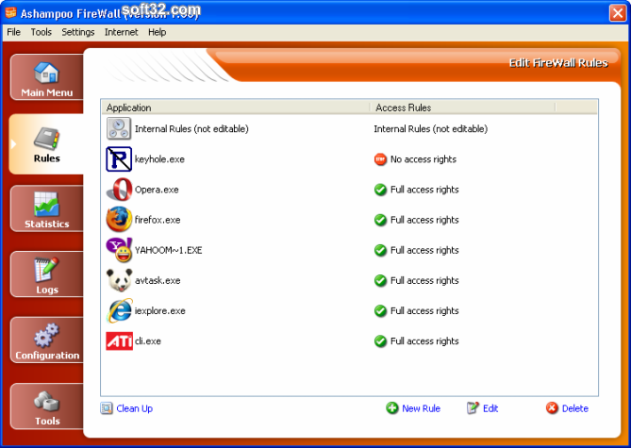
Task: Click the red Delete icon
Action: (x=552, y=408)
